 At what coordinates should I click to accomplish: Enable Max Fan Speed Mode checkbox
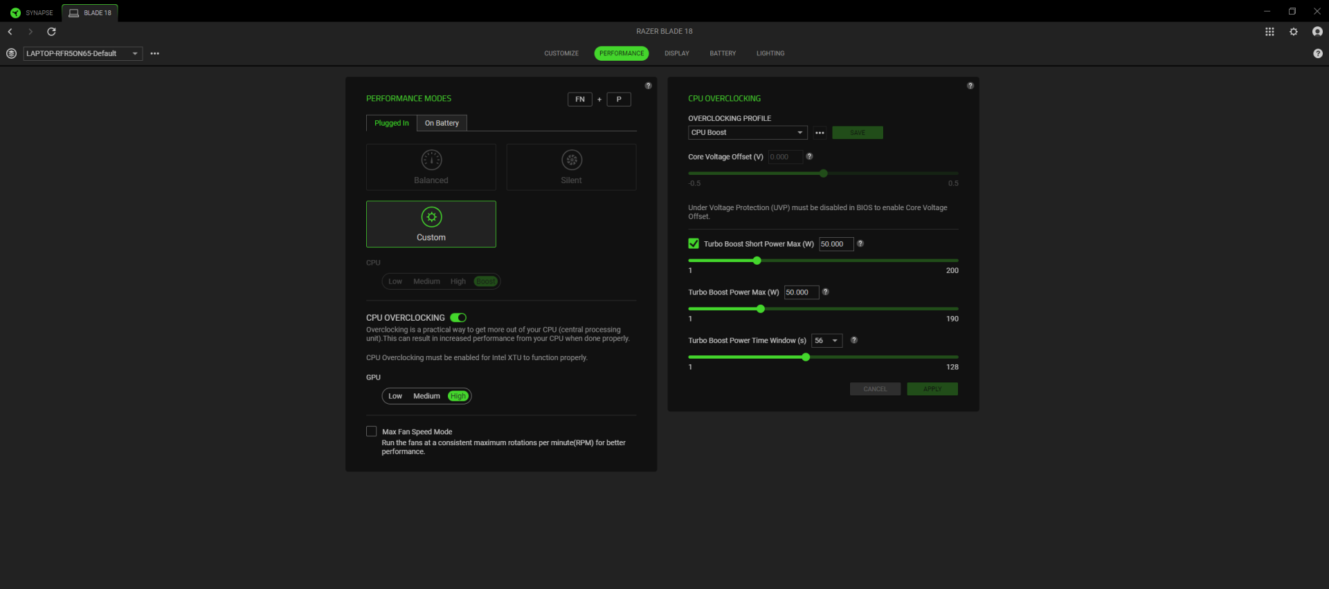coord(372,431)
